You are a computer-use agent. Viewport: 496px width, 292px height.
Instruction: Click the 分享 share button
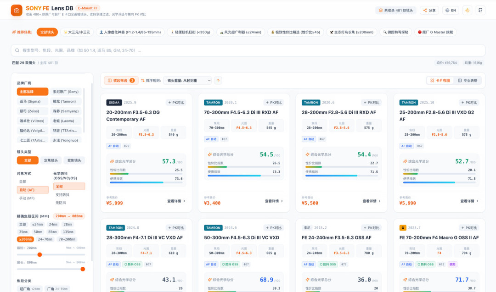[429, 11]
